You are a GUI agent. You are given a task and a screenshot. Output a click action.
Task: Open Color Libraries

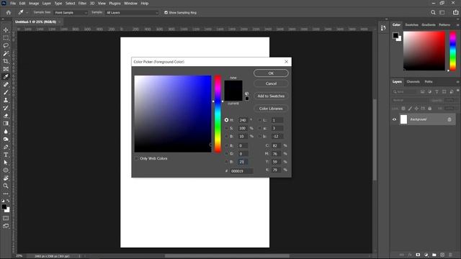coord(271,109)
